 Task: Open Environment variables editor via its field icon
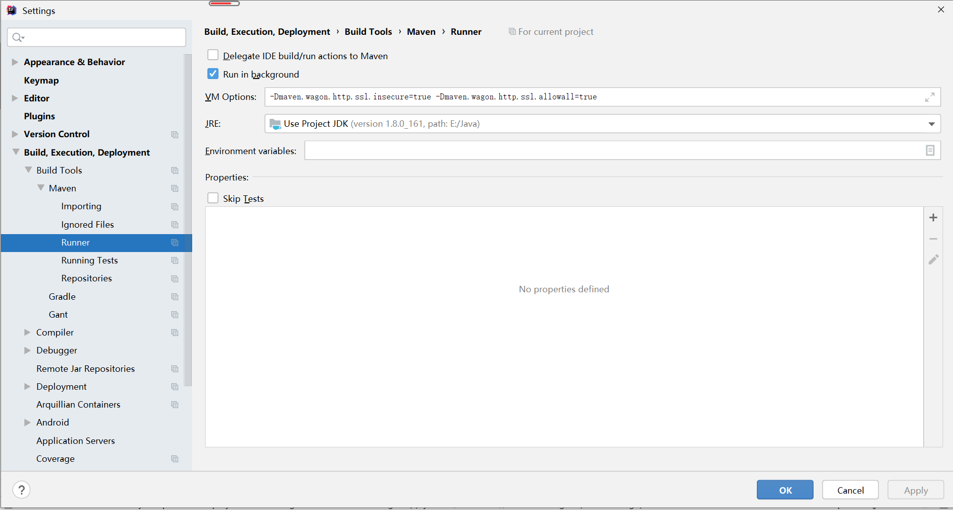click(930, 150)
